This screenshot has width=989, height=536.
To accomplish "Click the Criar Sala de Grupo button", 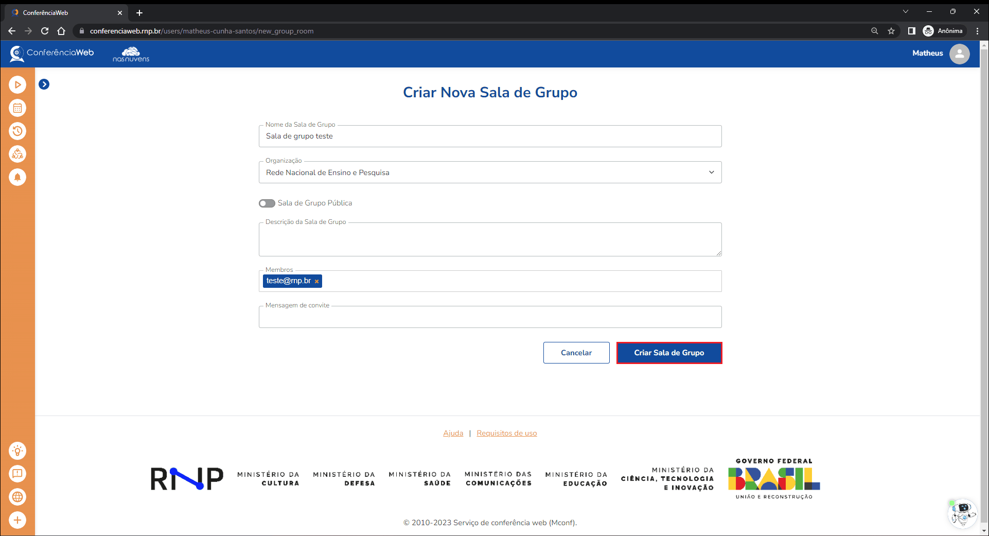I will [669, 353].
